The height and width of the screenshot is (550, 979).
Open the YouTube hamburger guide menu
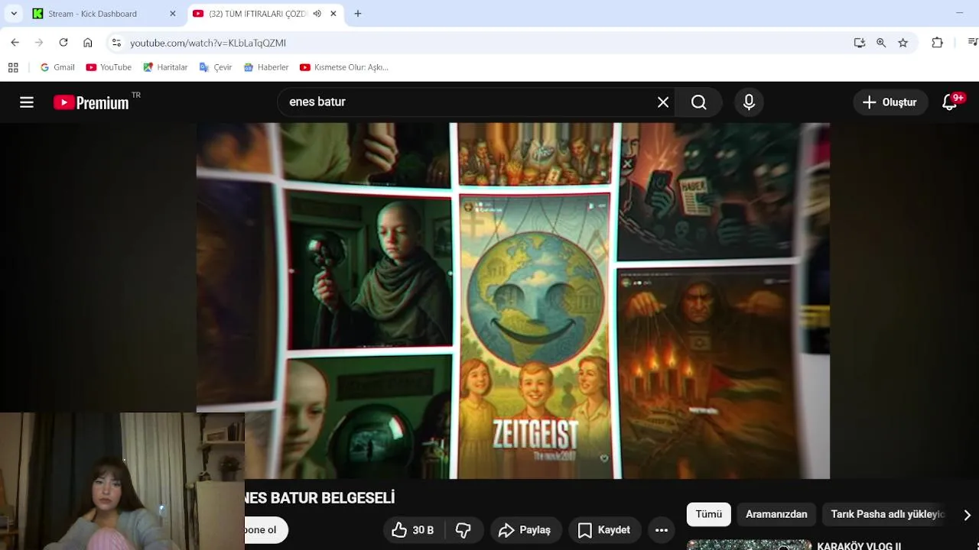point(27,102)
